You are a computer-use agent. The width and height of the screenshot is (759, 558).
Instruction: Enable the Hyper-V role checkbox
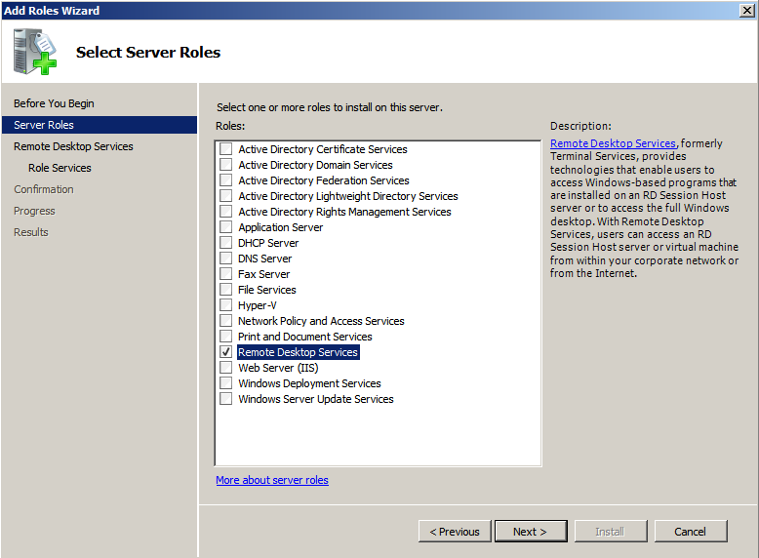tap(225, 305)
